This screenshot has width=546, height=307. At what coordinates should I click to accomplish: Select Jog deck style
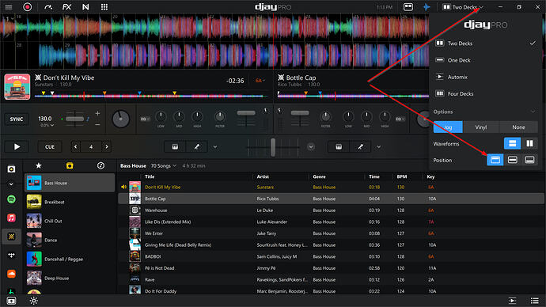point(448,127)
